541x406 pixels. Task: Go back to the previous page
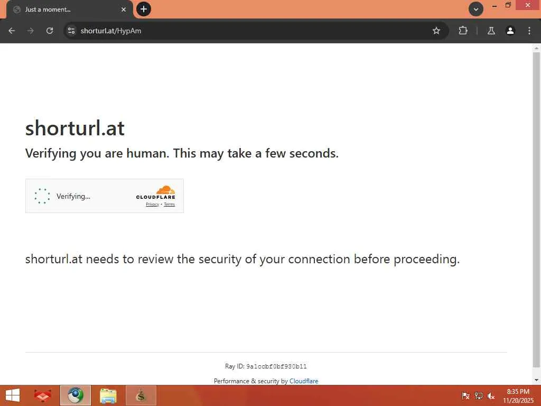coord(12,31)
